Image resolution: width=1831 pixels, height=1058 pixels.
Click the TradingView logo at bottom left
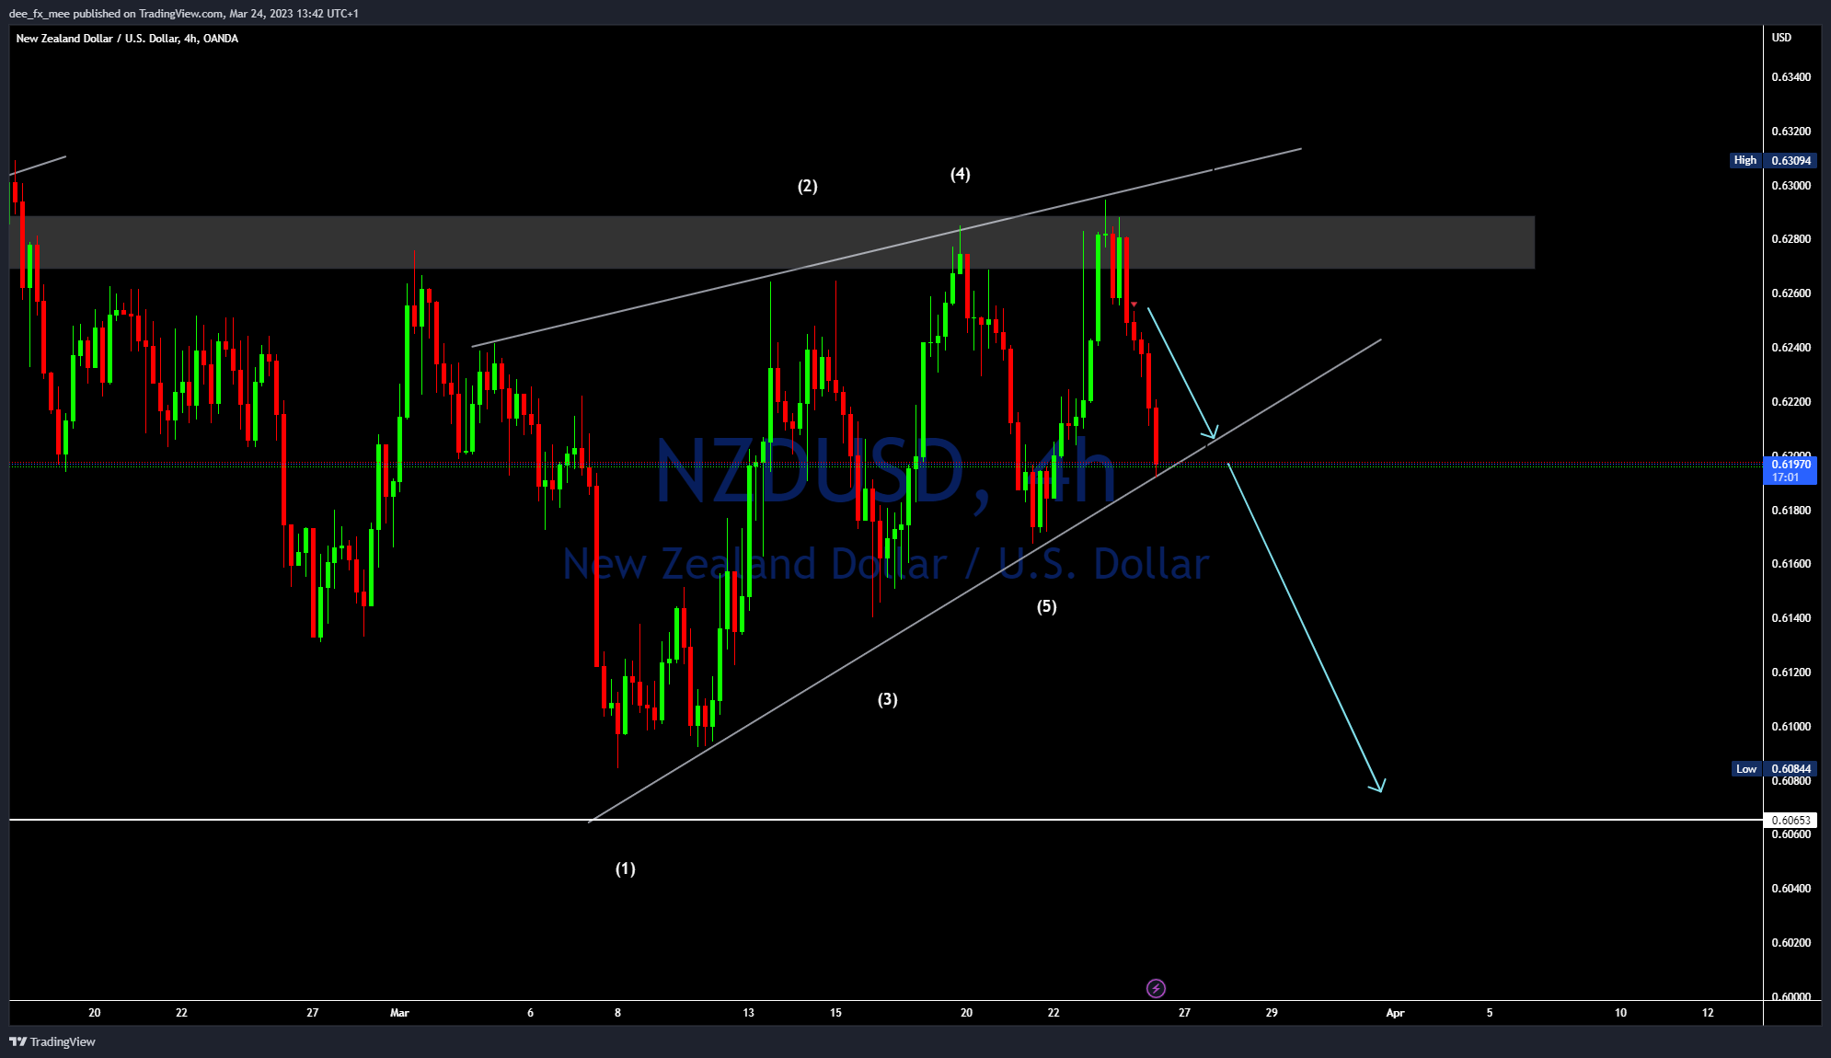click(x=52, y=1041)
